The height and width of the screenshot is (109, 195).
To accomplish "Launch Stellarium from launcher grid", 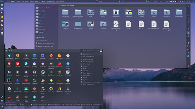I will click(x=59, y=90).
